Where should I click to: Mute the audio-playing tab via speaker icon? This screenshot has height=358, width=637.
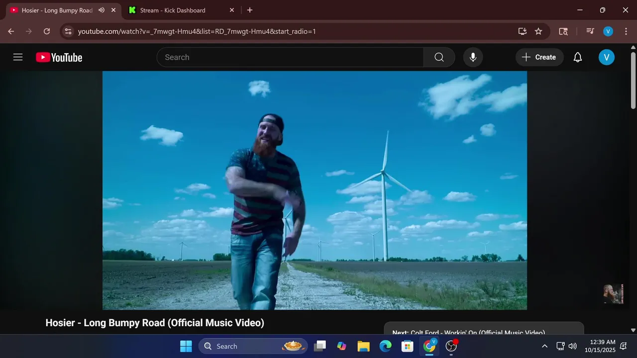click(102, 10)
